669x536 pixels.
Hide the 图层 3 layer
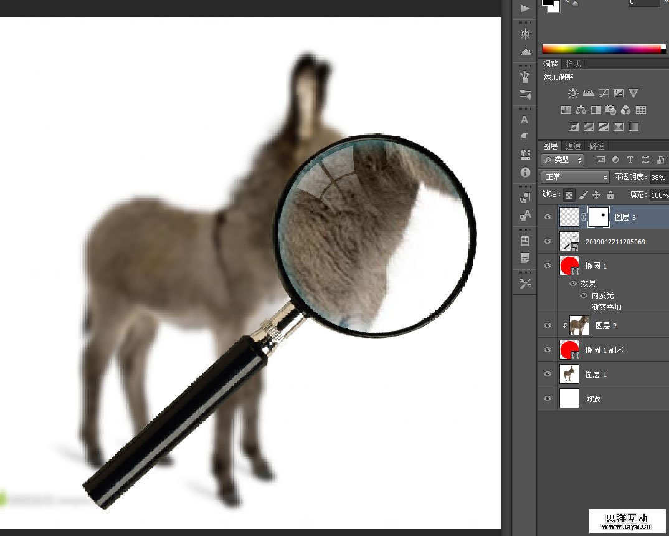[548, 217]
